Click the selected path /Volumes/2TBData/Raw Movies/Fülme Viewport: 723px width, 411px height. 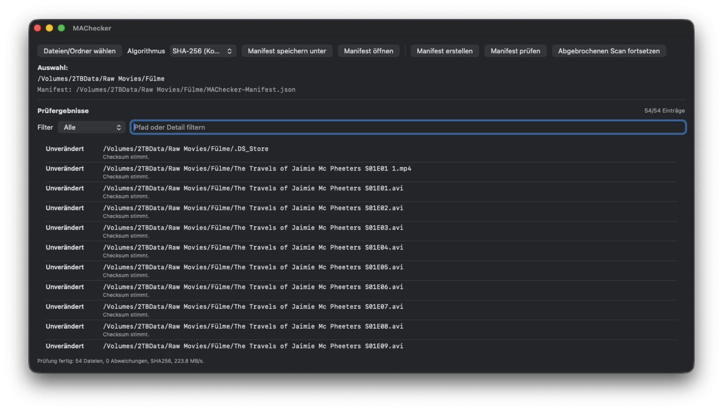(x=101, y=79)
